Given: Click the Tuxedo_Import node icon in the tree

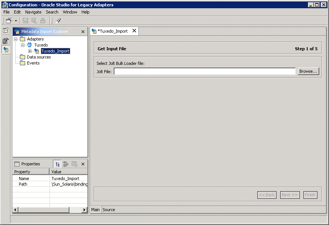Looking at the screenshot, I should coord(37,51).
